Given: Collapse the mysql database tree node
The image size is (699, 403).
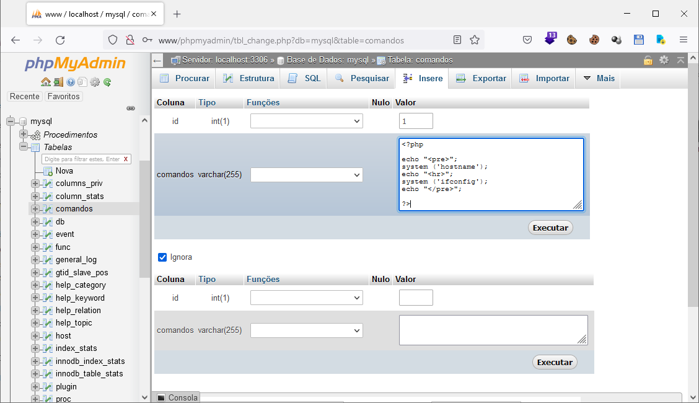Looking at the screenshot, I should point(11,122).
